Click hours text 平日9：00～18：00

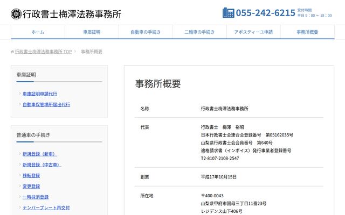coord(315,16)
